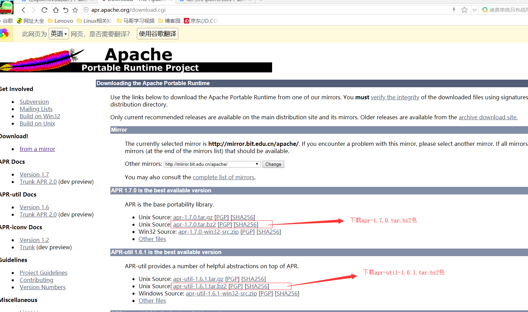Click the Apache feather logo
The width and height of the screenshot is (528, 312).
tap(42, 60)
